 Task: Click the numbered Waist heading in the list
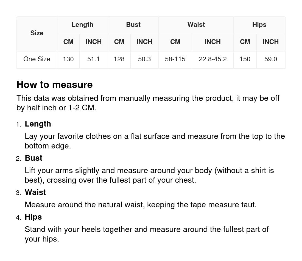pyautogui.click(x=35, y=192)
